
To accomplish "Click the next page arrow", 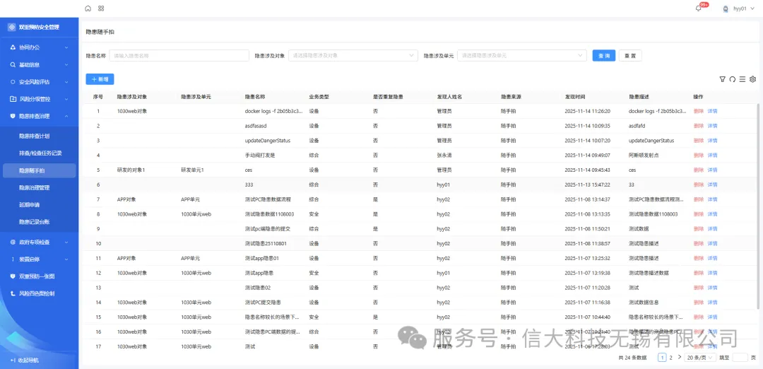I will click(680, 357).
